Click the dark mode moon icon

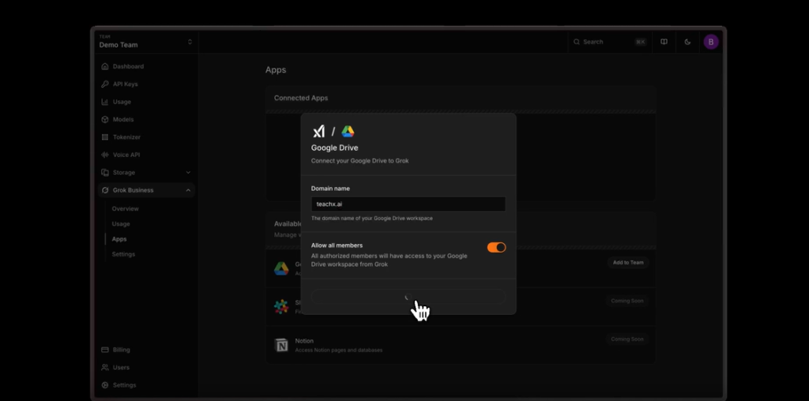tap(687, 42)
